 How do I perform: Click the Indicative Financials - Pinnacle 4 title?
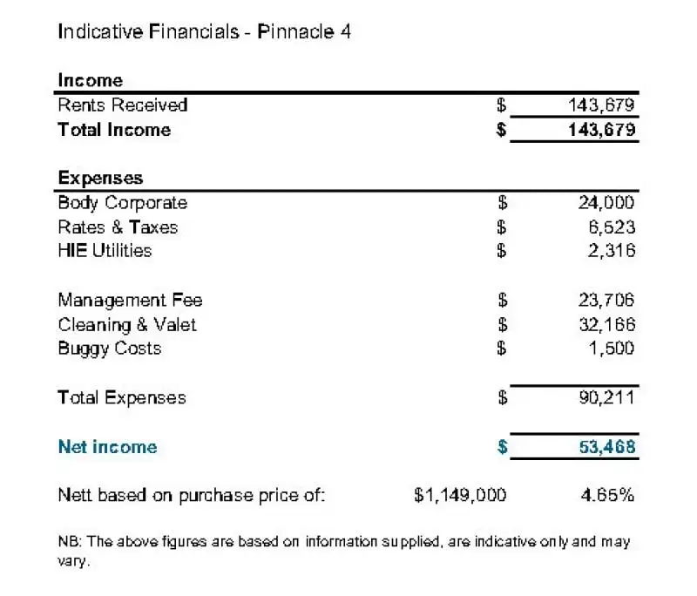pyautogui.click(x=205, y=32)
